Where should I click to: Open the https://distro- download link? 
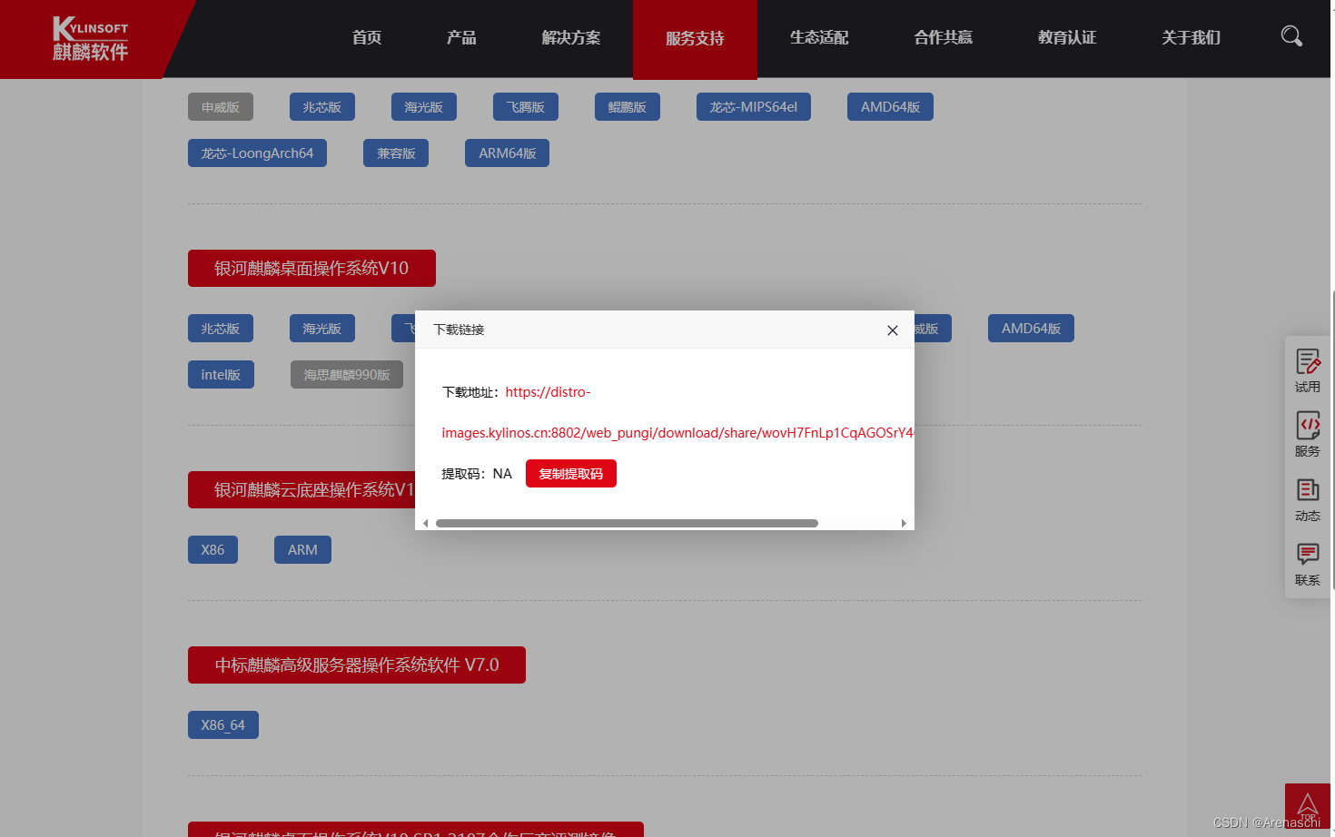[548, 392]
